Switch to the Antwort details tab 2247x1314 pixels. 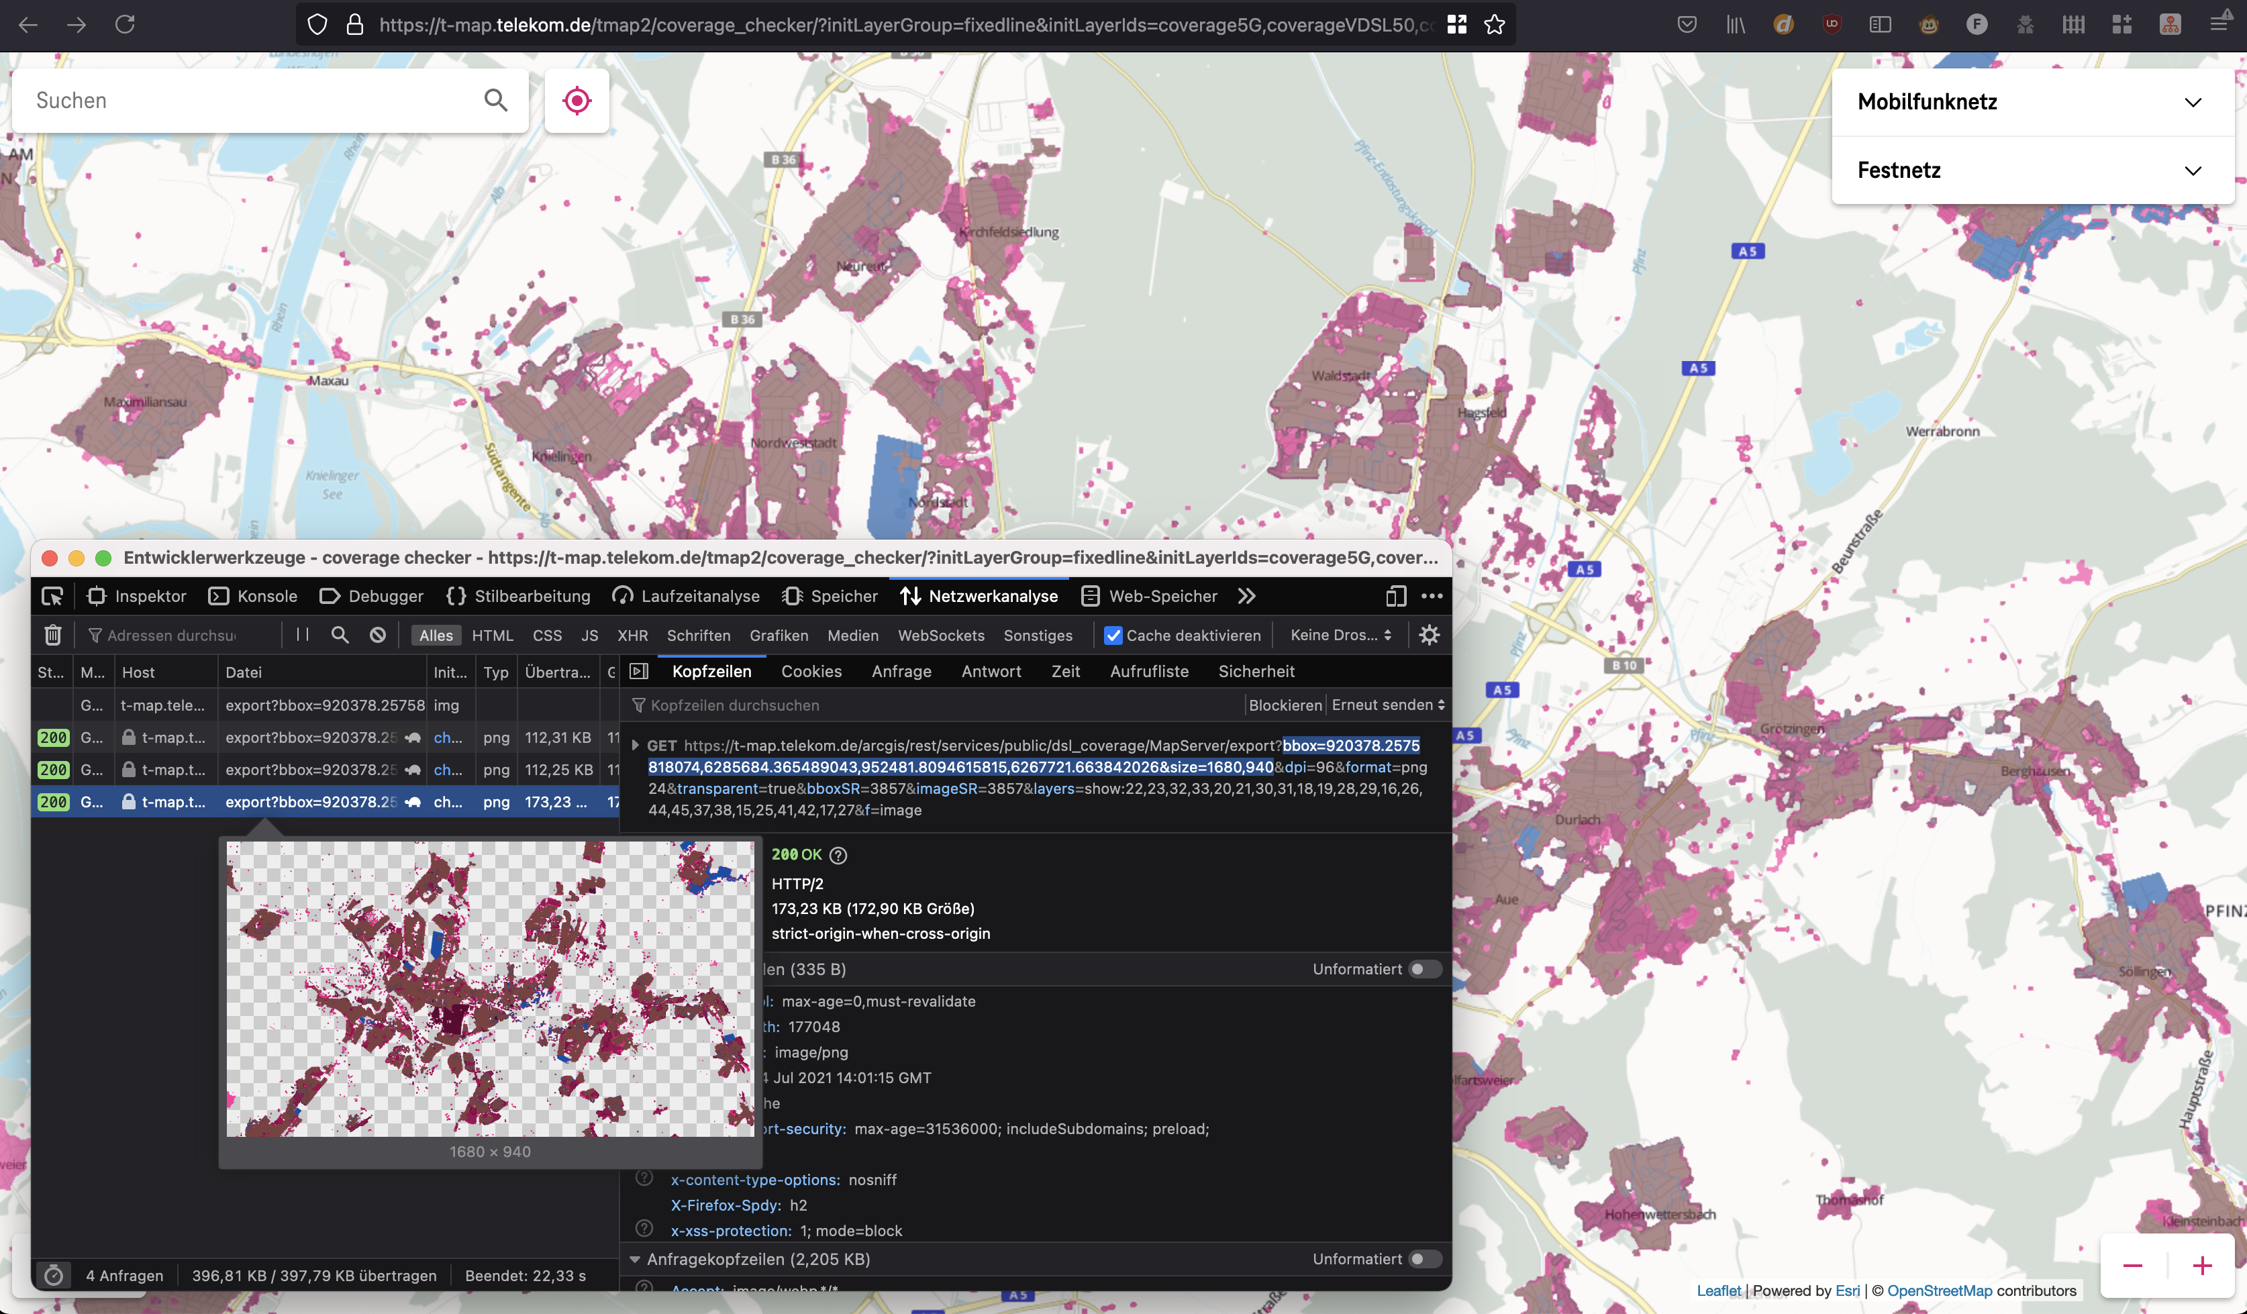coord(991,671)
